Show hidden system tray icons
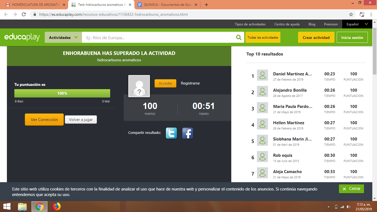Screen dimensions: 377x212 pos(328,207)
